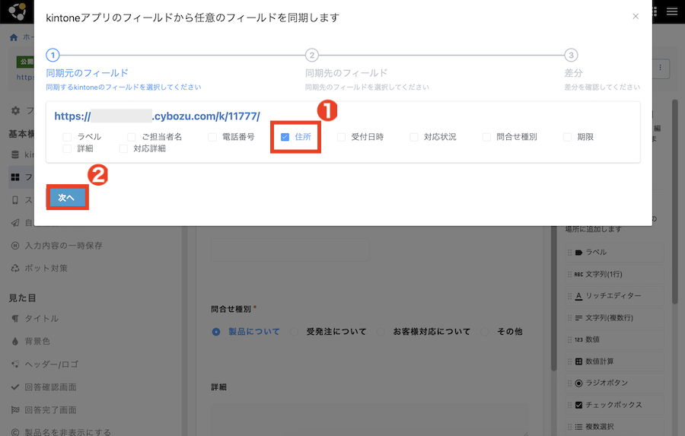685x436 pixels.
Task: Select the 受発注について radio button
Action: pos(294,332)
